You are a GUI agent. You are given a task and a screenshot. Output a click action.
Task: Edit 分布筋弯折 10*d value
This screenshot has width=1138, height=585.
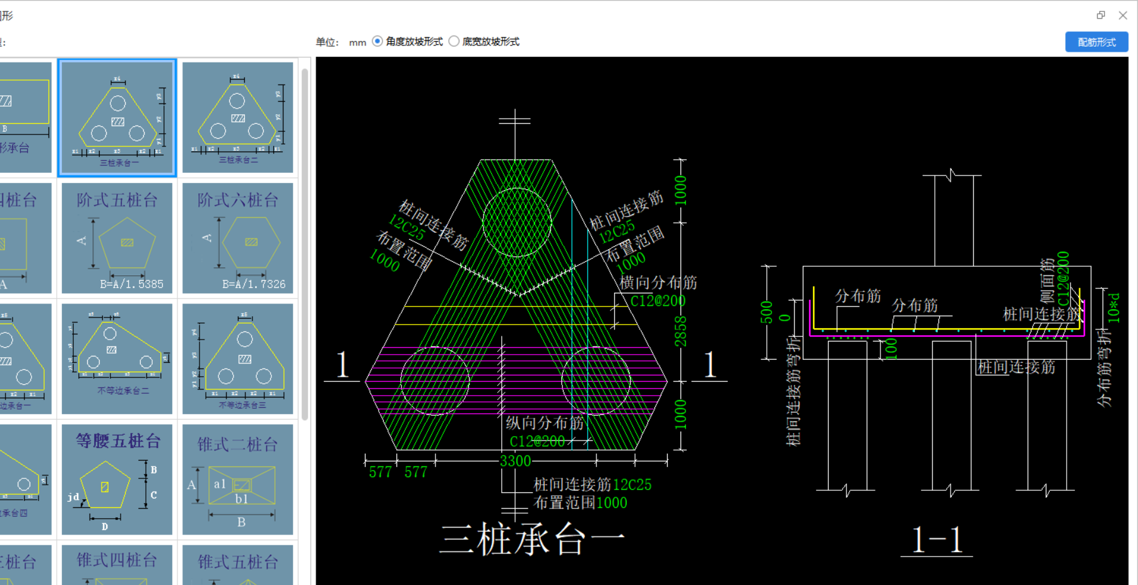click(x=1114, y=307)
